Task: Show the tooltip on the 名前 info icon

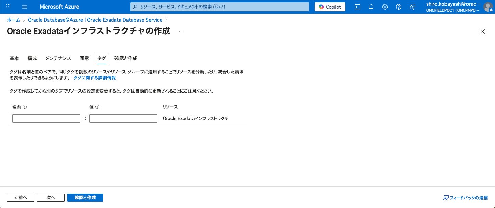Action: pyautogui.click(x=24, y=106)
